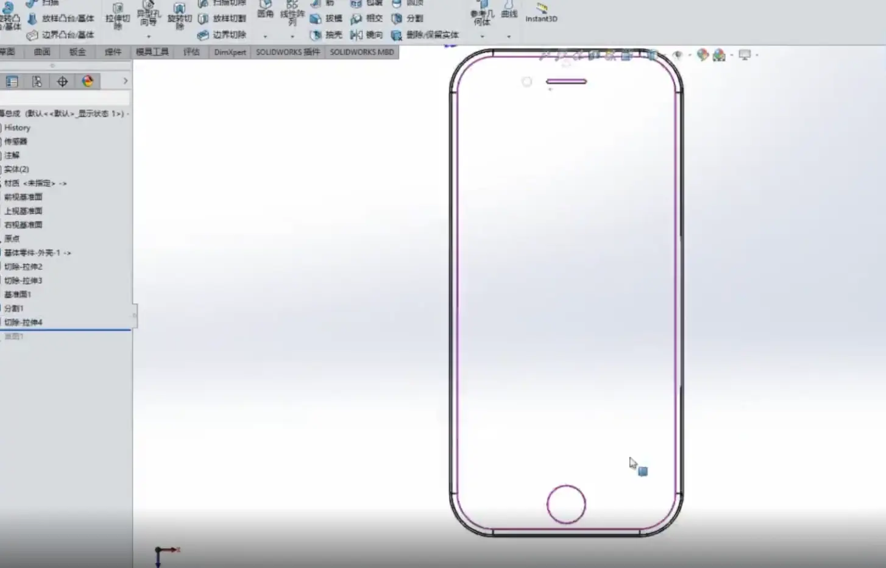Select the 分割 split tool
886x568 pixels.
click(408, 19)
